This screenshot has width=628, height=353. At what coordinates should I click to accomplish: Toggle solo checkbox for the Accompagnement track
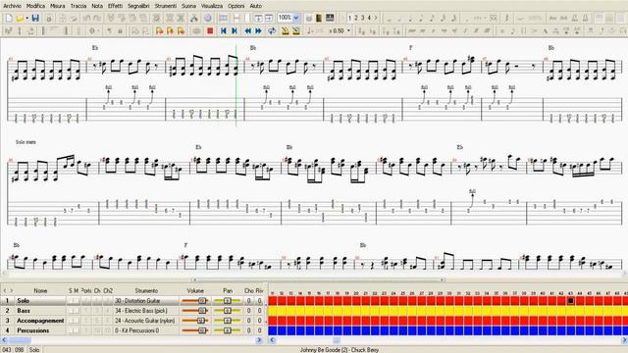click(x=71, y=321)
